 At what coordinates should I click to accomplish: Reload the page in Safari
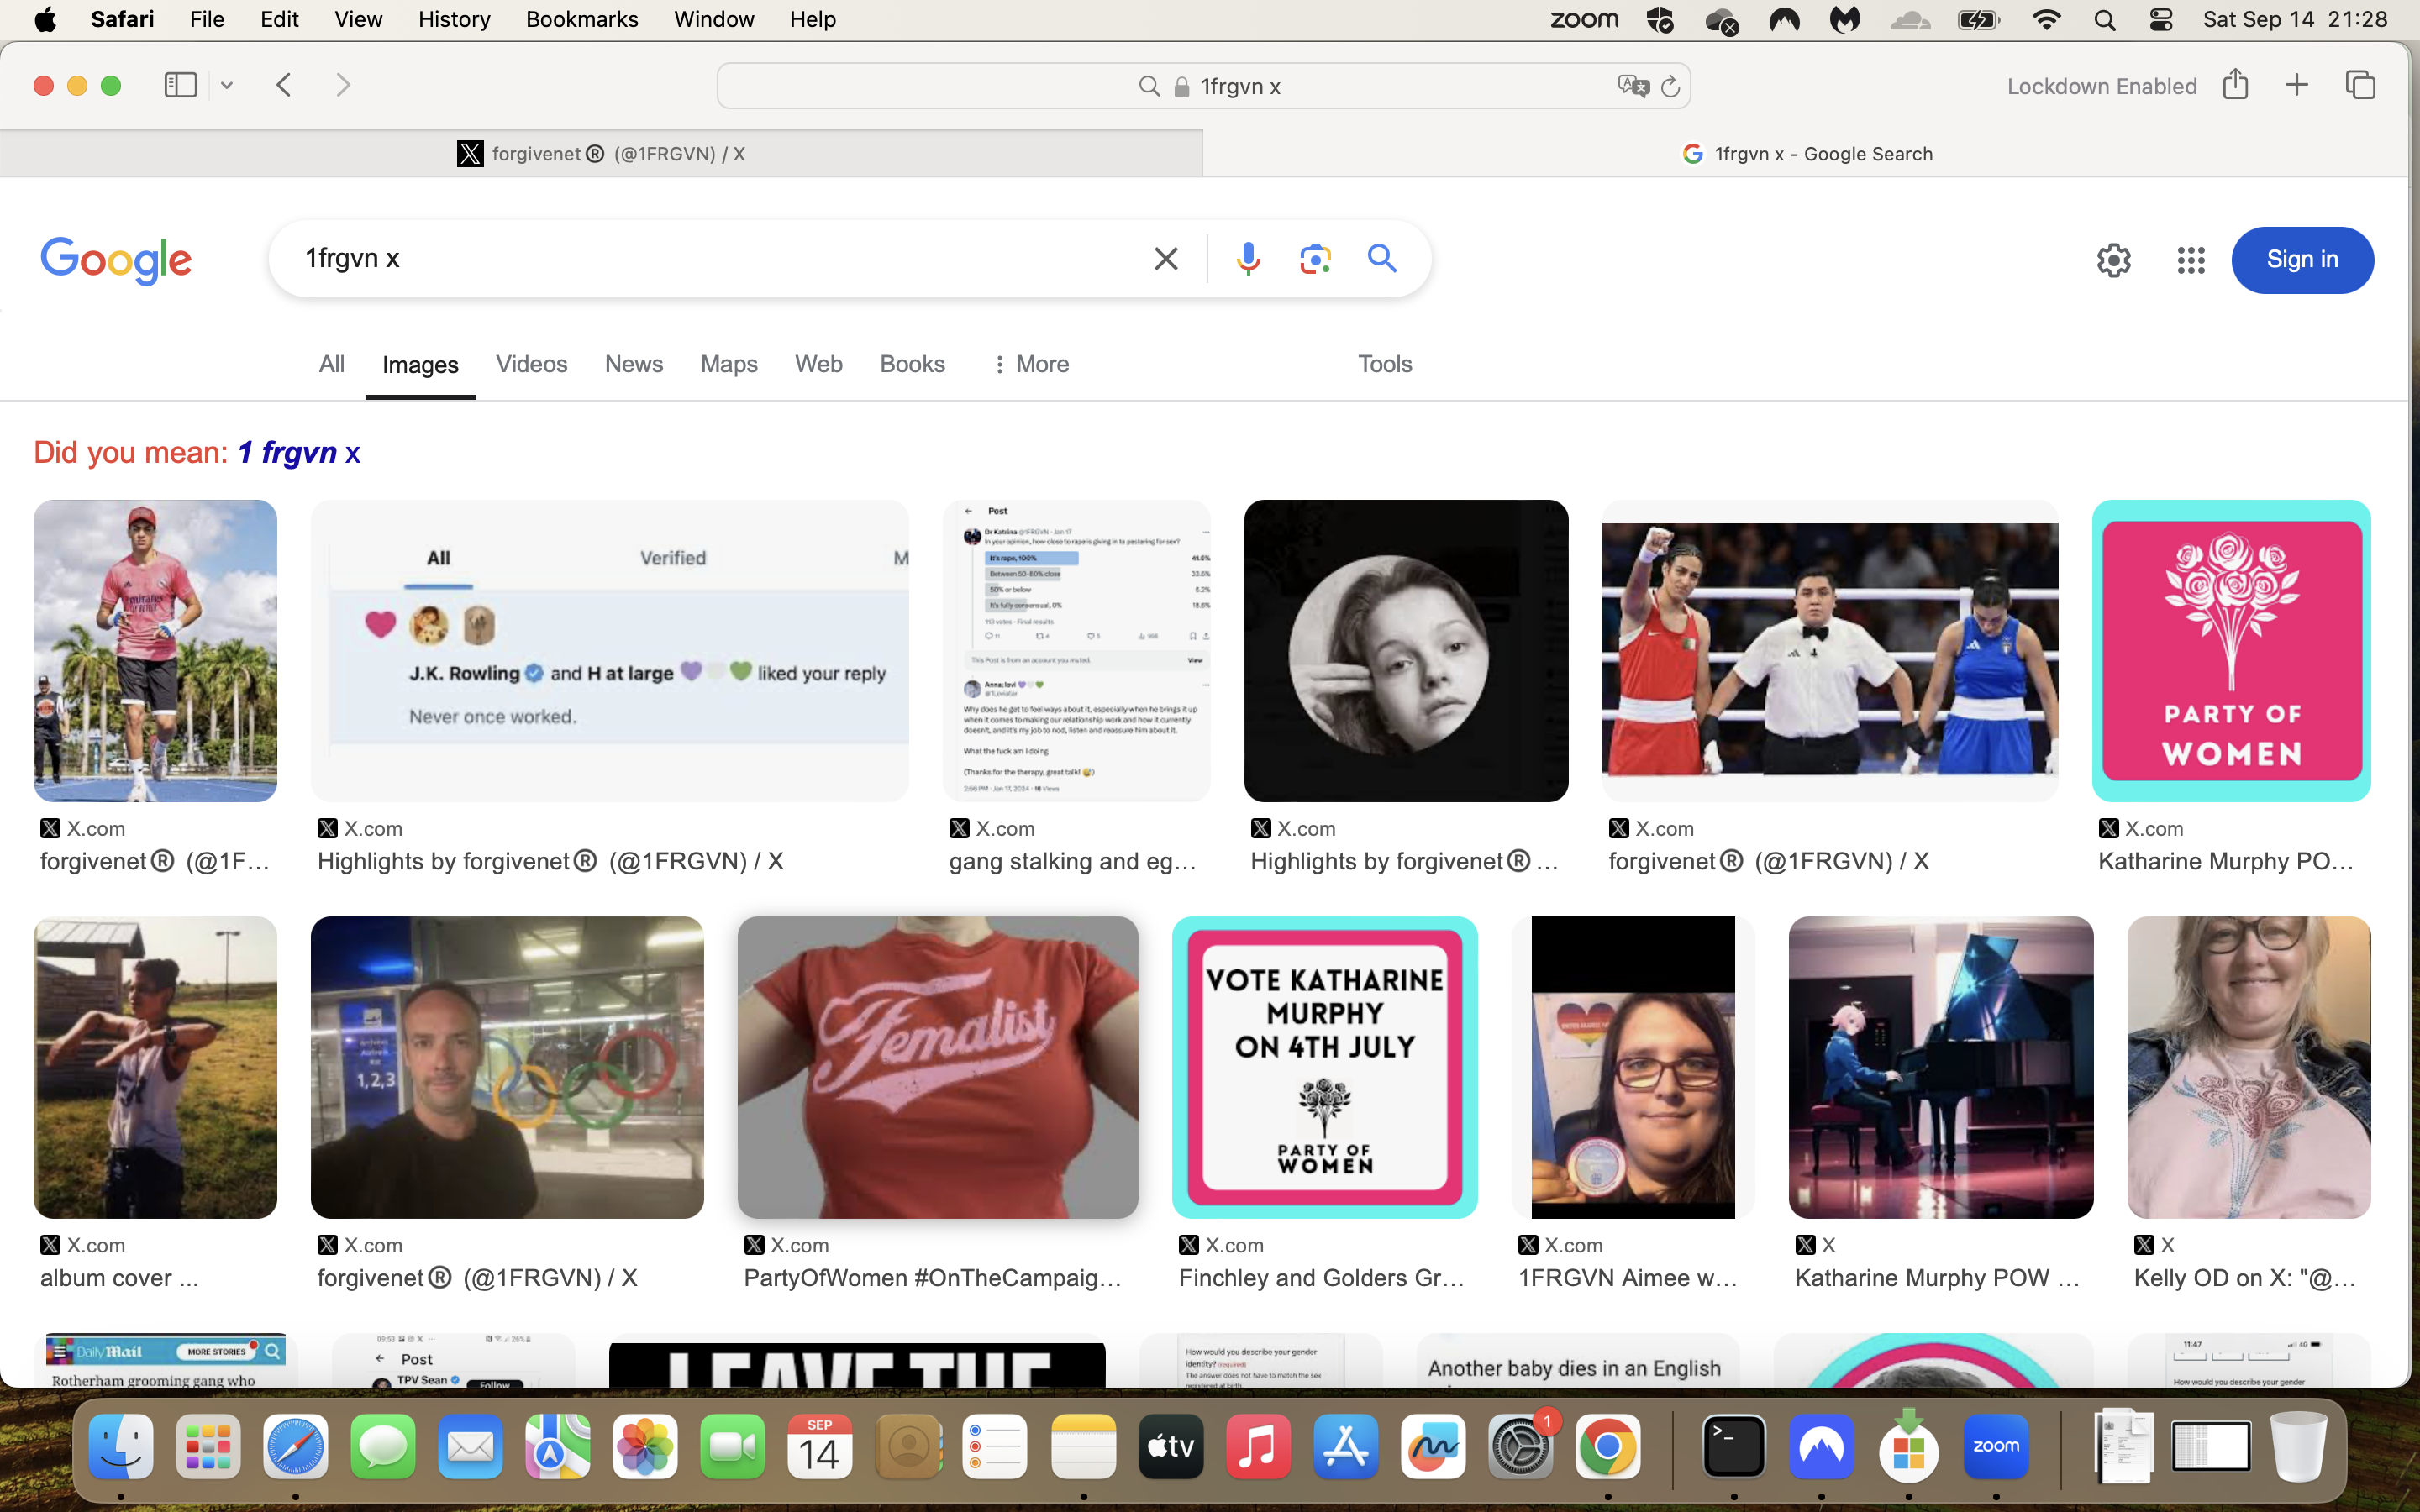point(1669,87)
